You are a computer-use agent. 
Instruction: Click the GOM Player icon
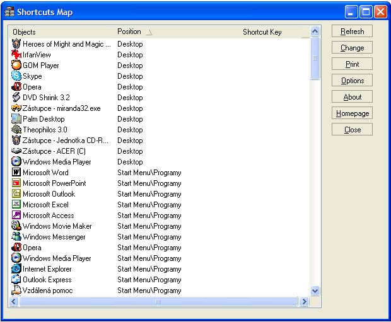tap(16, 66)
